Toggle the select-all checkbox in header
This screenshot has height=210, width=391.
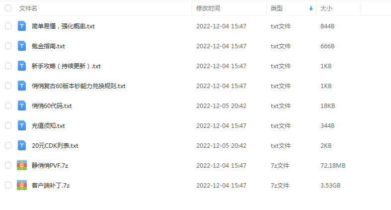[x=8, y=8]
